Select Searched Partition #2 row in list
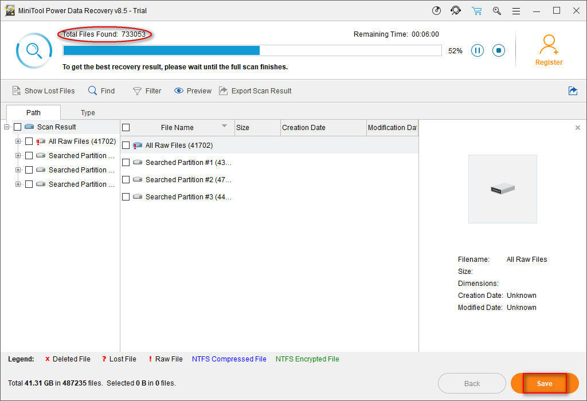Viewport: 587px width, 401px height. click(x=269, y=179)
